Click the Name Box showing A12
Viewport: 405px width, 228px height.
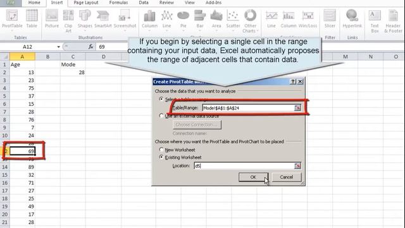tap(28, 47)
